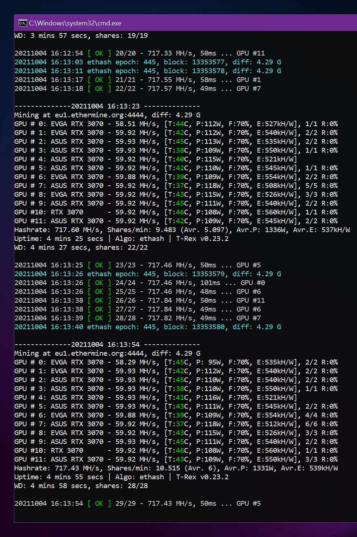Click the GPU # 7 row with E:508kH/W
The width and height of the screenshot is (357, 537).
point(176,186)
